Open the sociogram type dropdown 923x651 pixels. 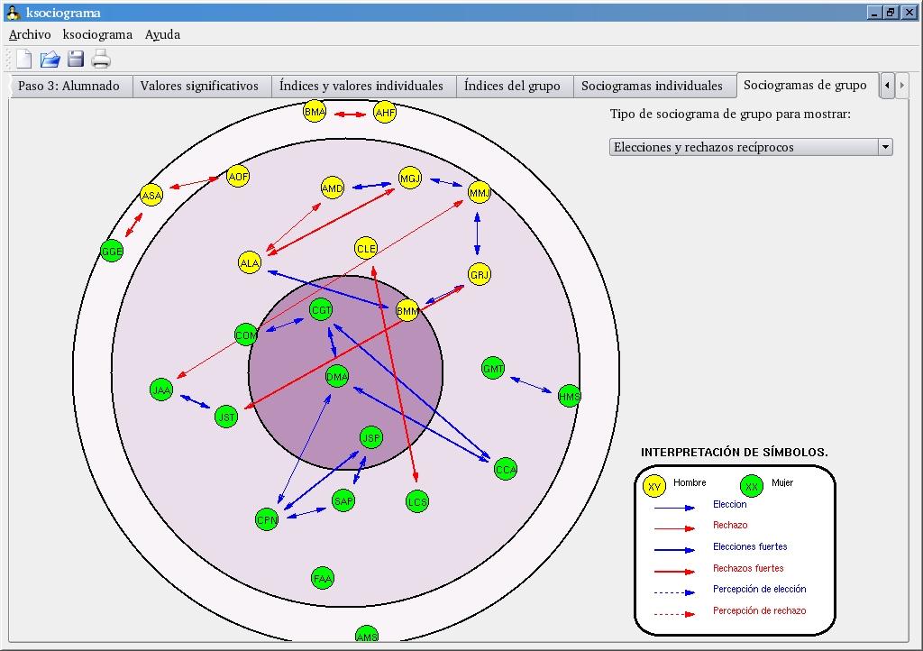coord(751,147)
